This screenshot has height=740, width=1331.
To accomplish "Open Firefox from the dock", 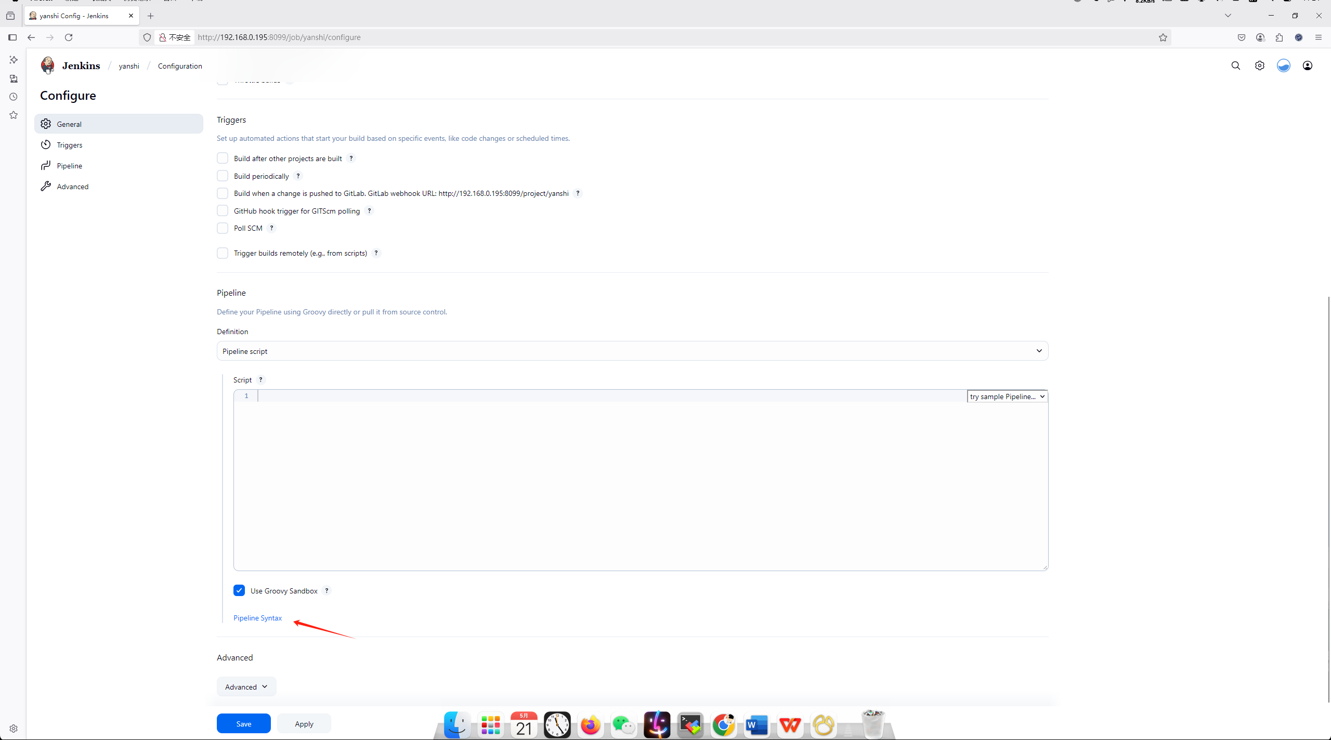I will 590,724.
